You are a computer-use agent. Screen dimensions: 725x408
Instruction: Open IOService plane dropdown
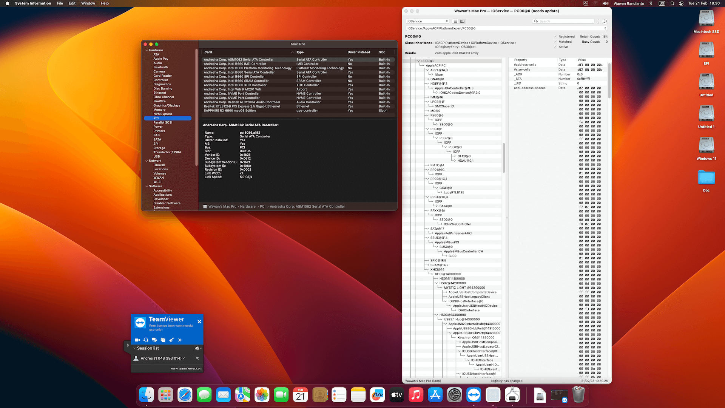tap(427, 21)
